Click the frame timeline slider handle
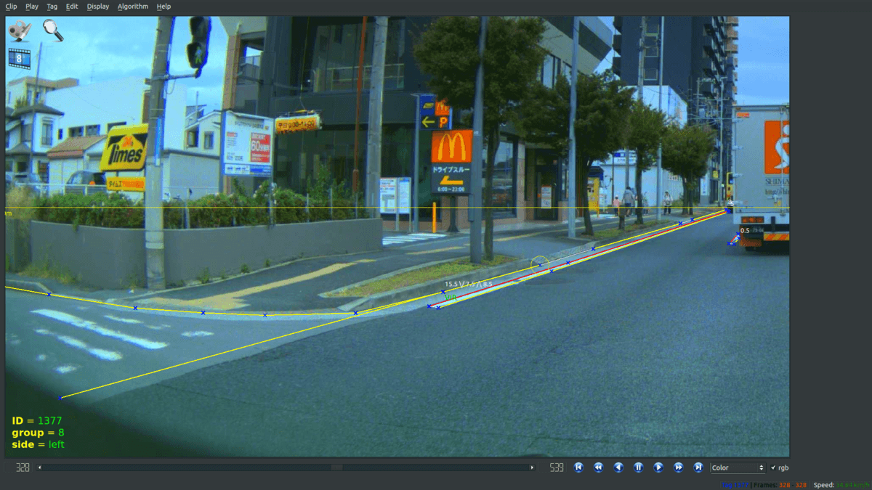The height and width of the screenshot is (490, 872). point(336,468)
